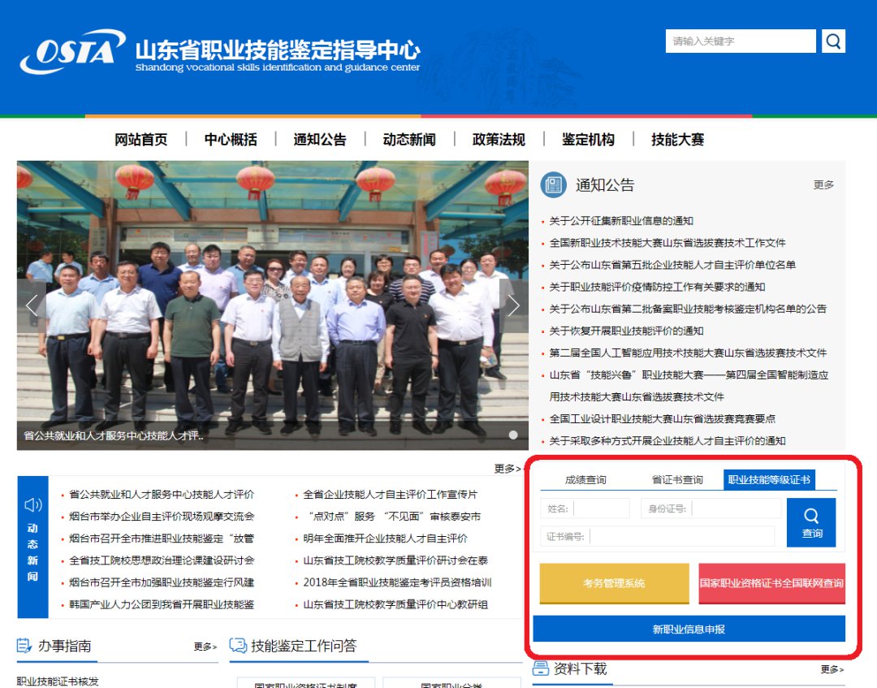This screenshot has height=688, width=877.
Task: Click the 动态新闻 speaker icon
Action: [x=33, y=505]
